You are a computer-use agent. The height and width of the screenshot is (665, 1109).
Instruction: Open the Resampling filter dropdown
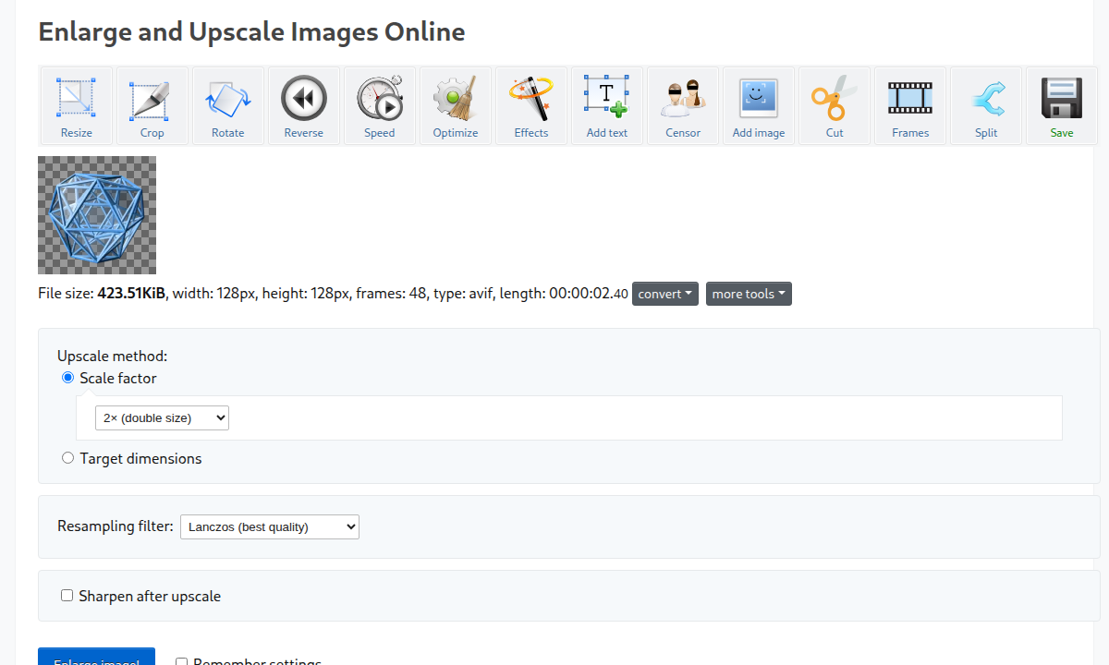click(x=270, y=526)
